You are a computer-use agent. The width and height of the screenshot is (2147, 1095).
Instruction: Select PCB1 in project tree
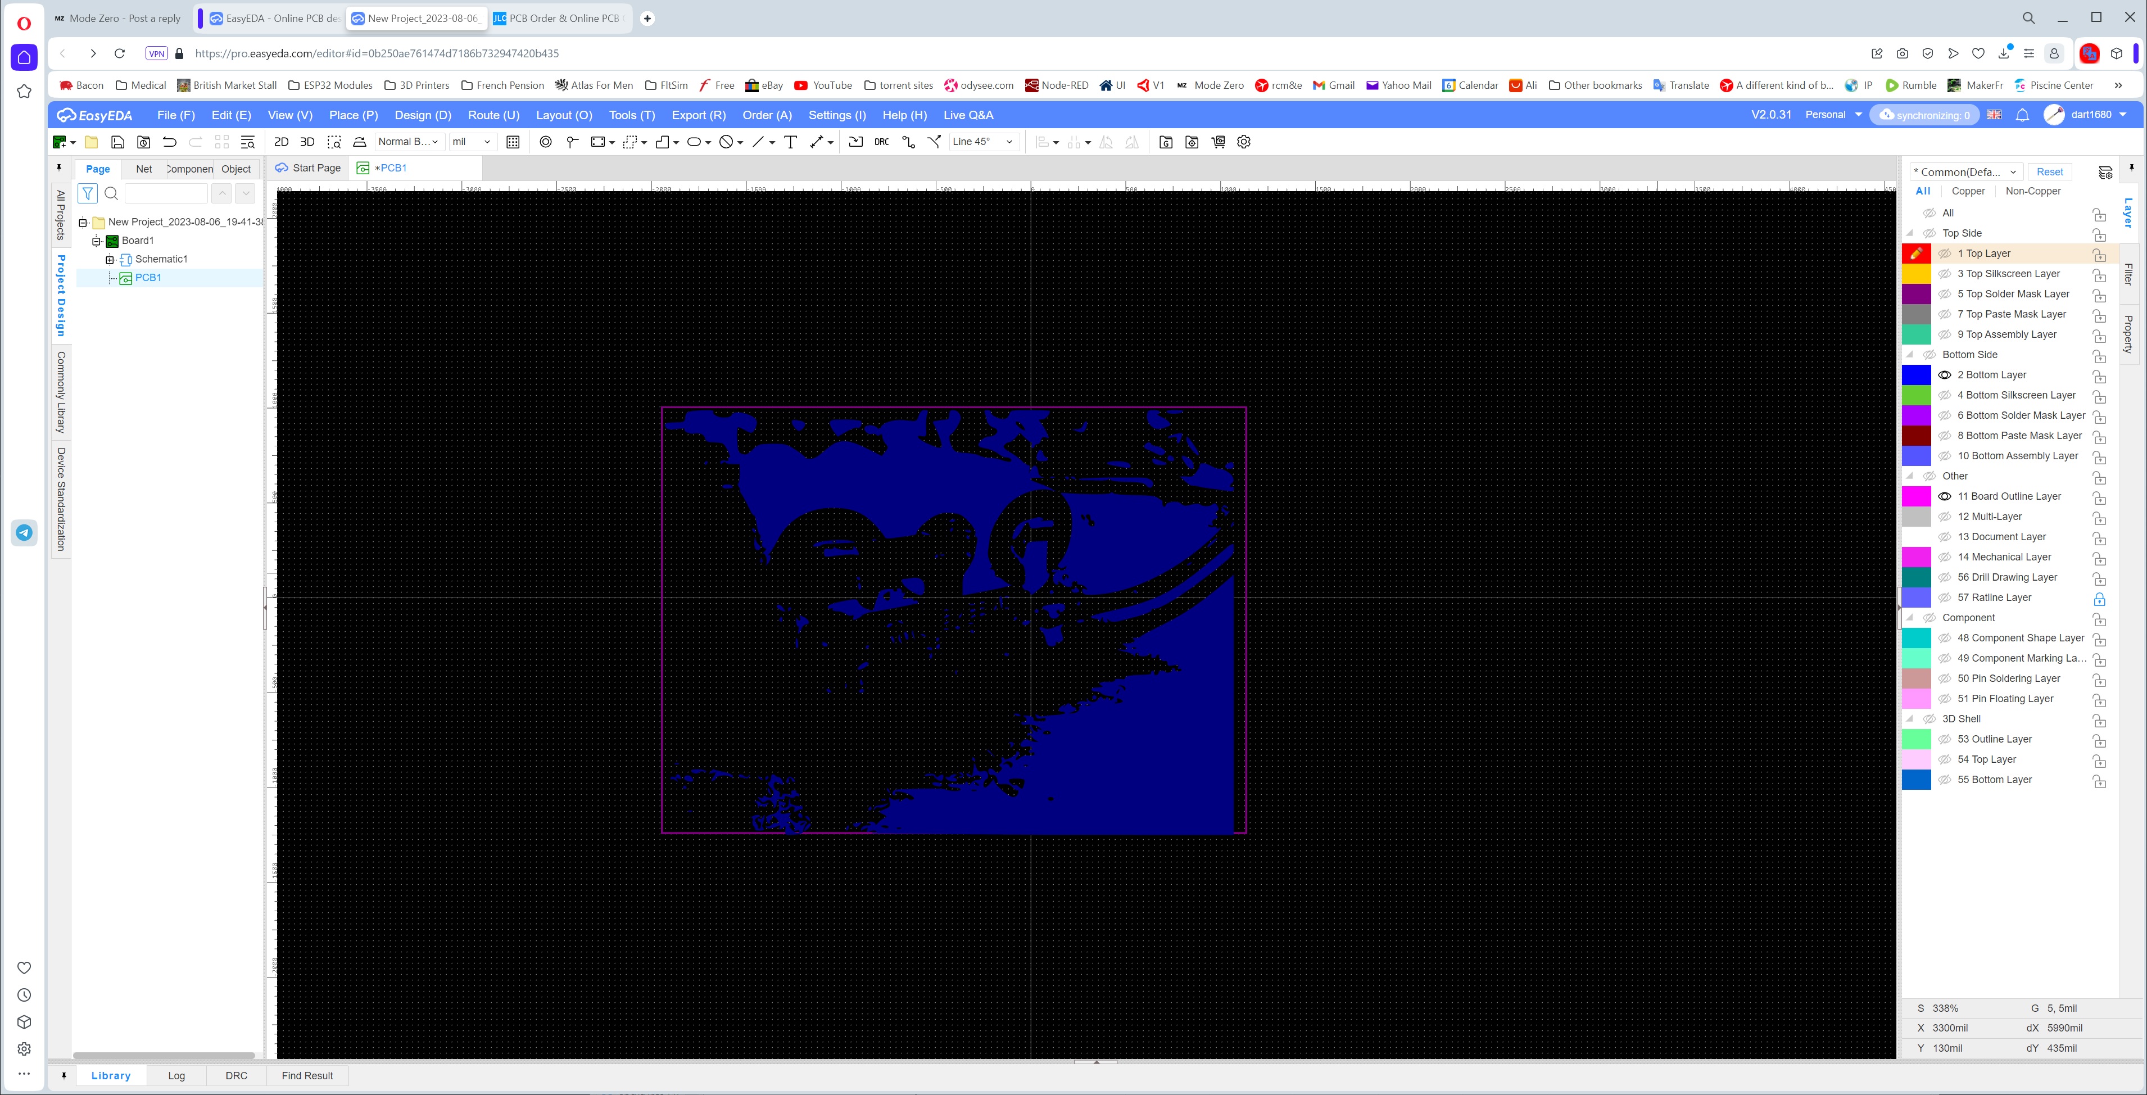pos(147,278)
